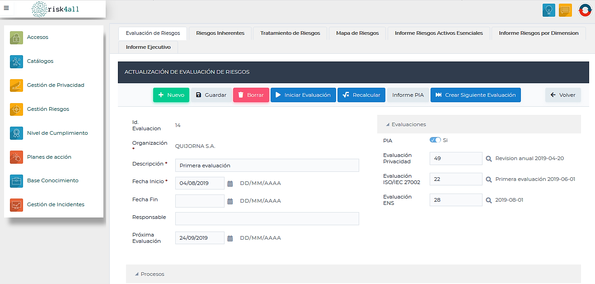Viewport: 595px width, 284px height.
Task: Click Iniciar Evaluación button
Action: pyautogui.click(x=303, y=95)
